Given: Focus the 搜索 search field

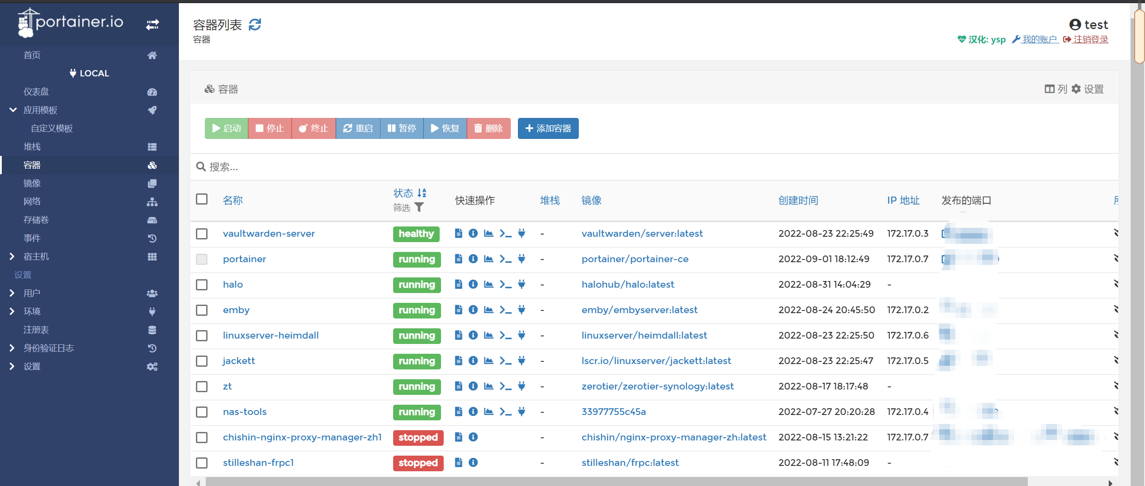Looking at the screenshot, I should pyautogui.click(x=654, y=167).
